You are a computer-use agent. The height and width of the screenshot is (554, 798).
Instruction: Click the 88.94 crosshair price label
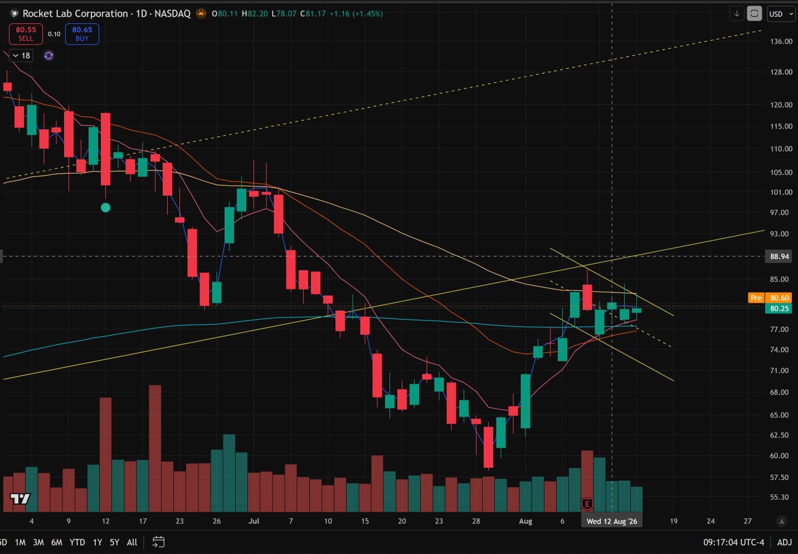[780, 257]
